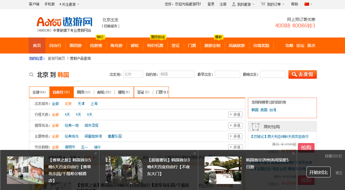Open 特价机票 navigation item
This screenshot has width=345, height=190.
[155, 45]
